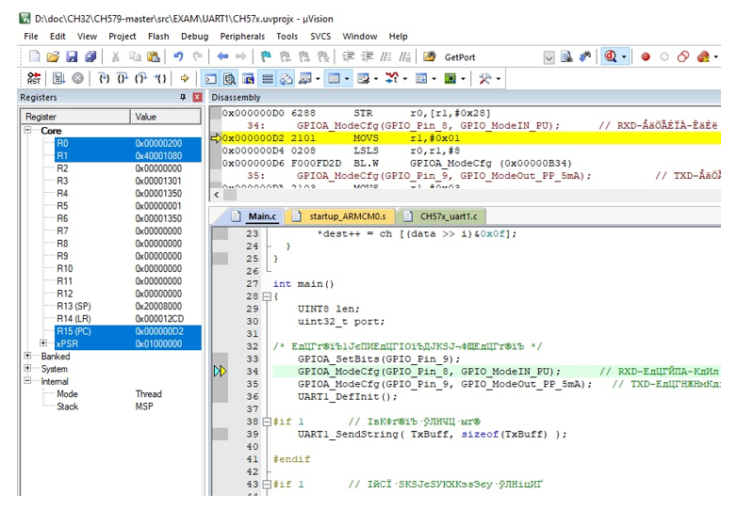The width and height of the screenshot is (754, 510).
Task: Expand the xPSR register node
Action: coord(43,343)
